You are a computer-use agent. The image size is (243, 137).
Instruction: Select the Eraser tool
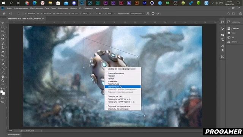3,52
